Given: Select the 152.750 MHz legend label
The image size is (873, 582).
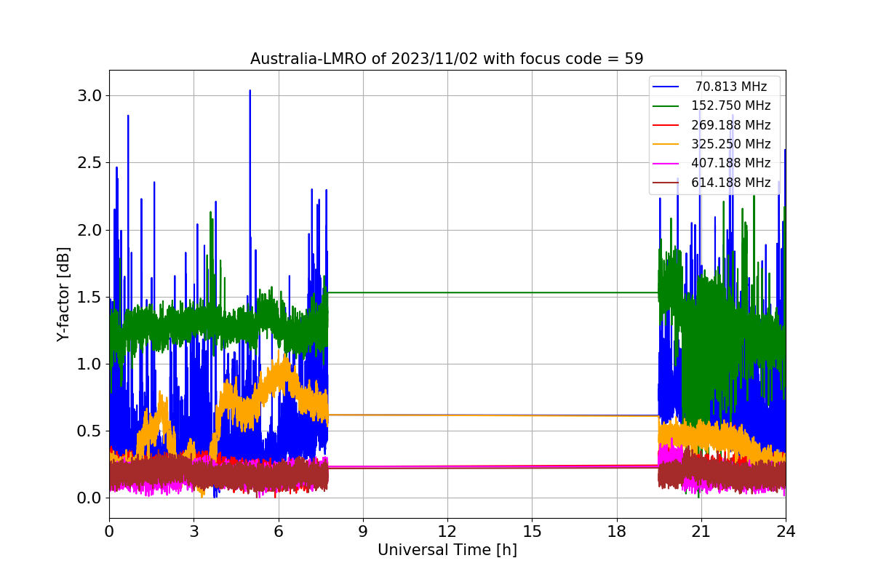Looking at the screenshot, I should click(731, 105).
